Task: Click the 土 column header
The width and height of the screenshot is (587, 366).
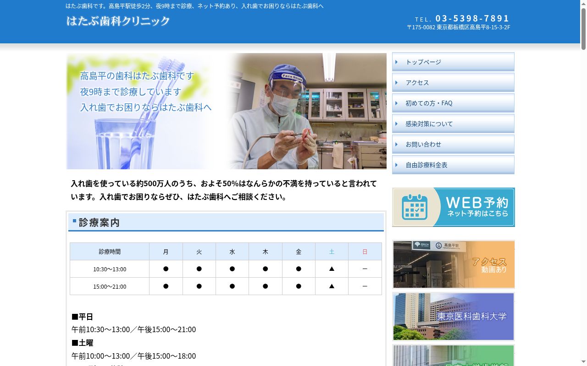Action: [x=332, y=252]
